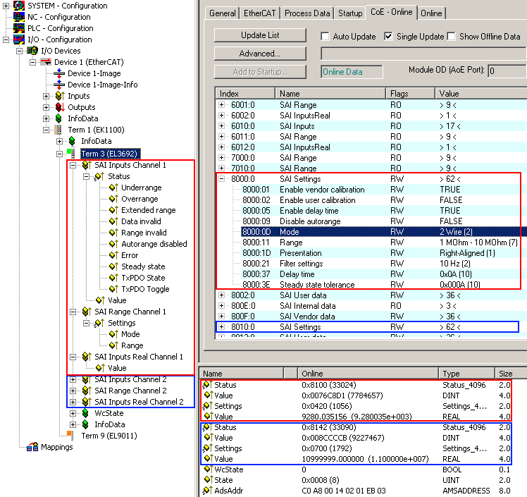527x497 pixels.
Task: Click the Device 1-Image-Info icon
Action: (x=59, y=85)
